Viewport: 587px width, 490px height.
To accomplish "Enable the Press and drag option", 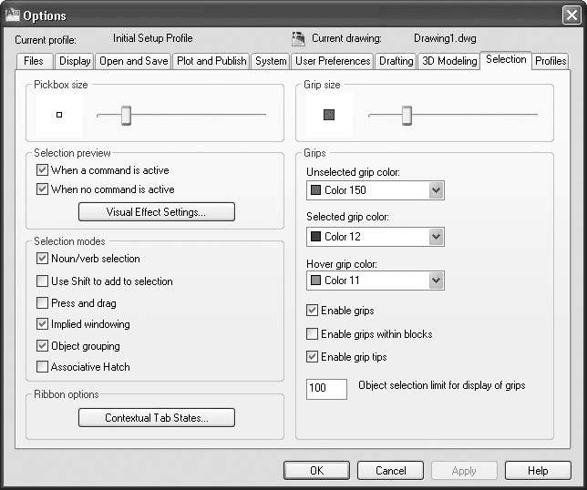I will 42,302.
